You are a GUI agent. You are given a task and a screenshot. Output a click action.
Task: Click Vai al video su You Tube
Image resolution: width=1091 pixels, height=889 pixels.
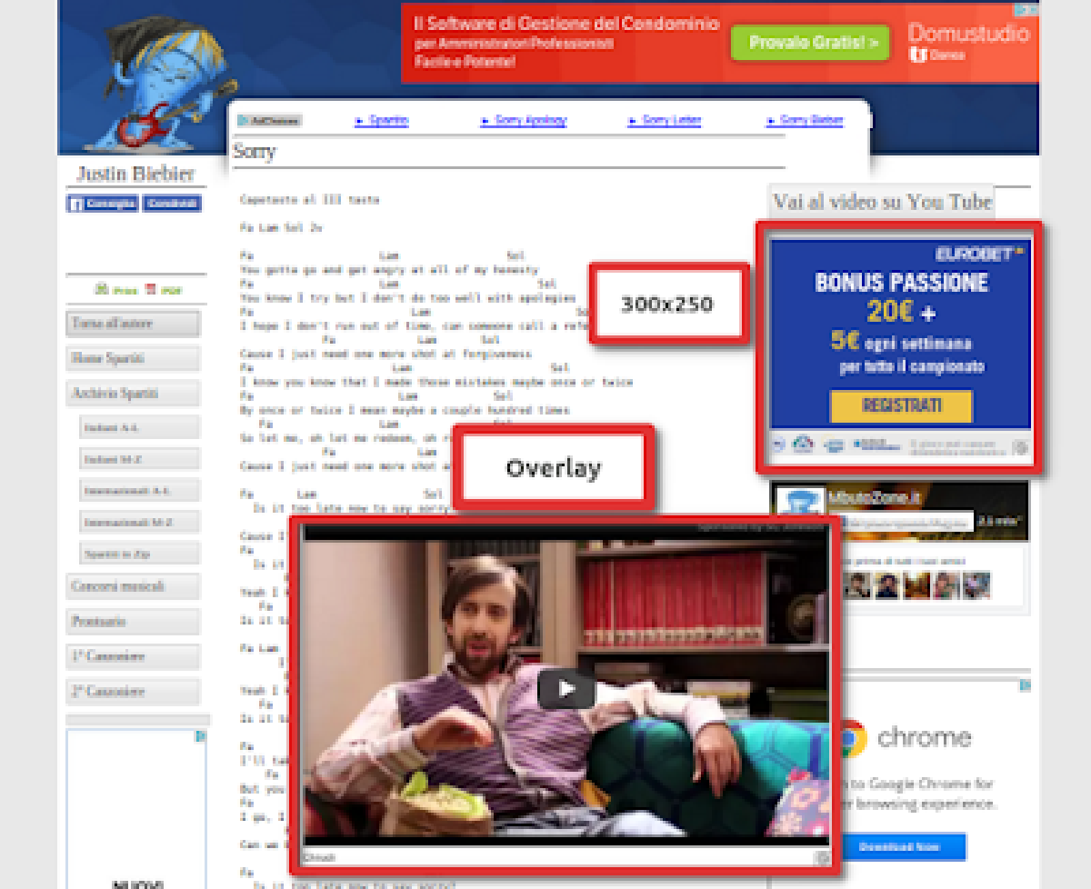881,202
